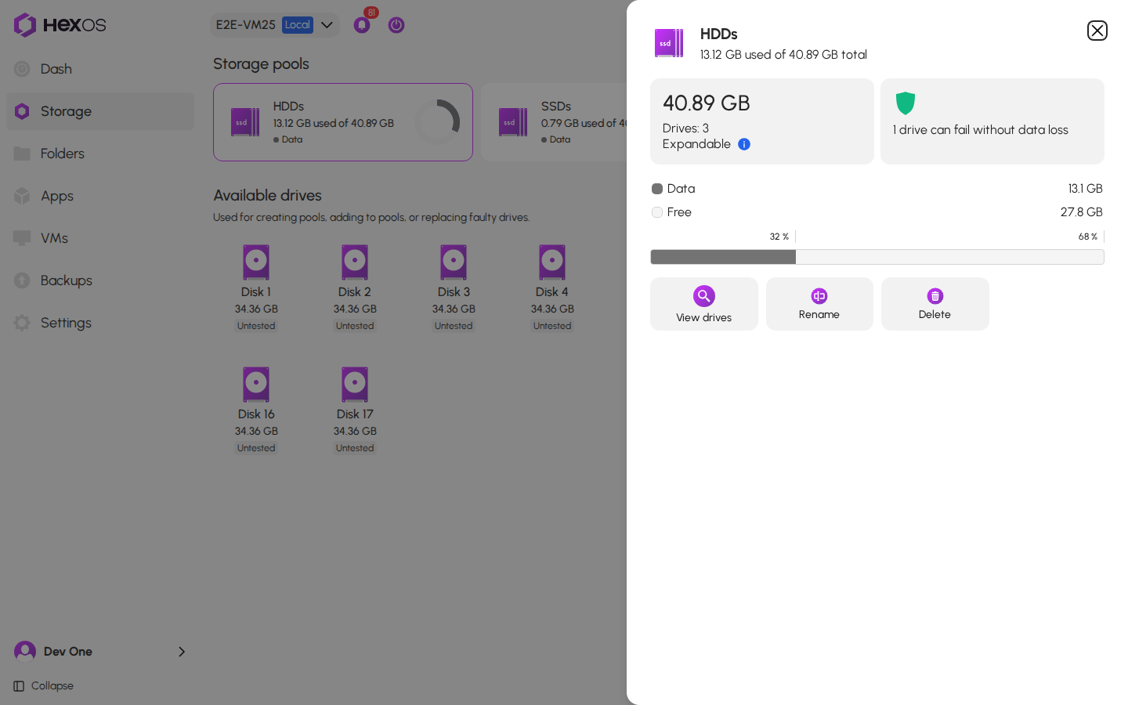The height and width of the screenshot is (705, 1128).
Task: Click the green shield redundancy icon
Action: 906,103
